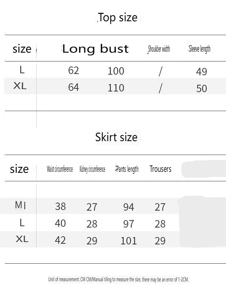Click the value 62 in the top table

point(73,71)
